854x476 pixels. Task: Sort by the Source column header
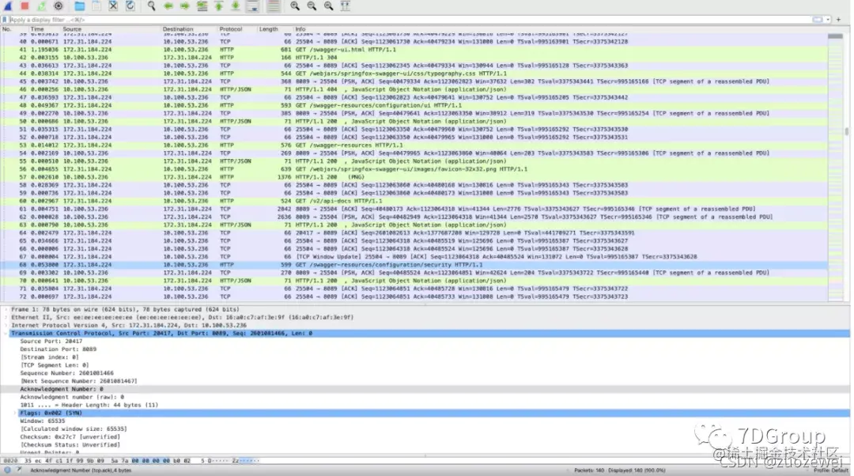[72, 29]
